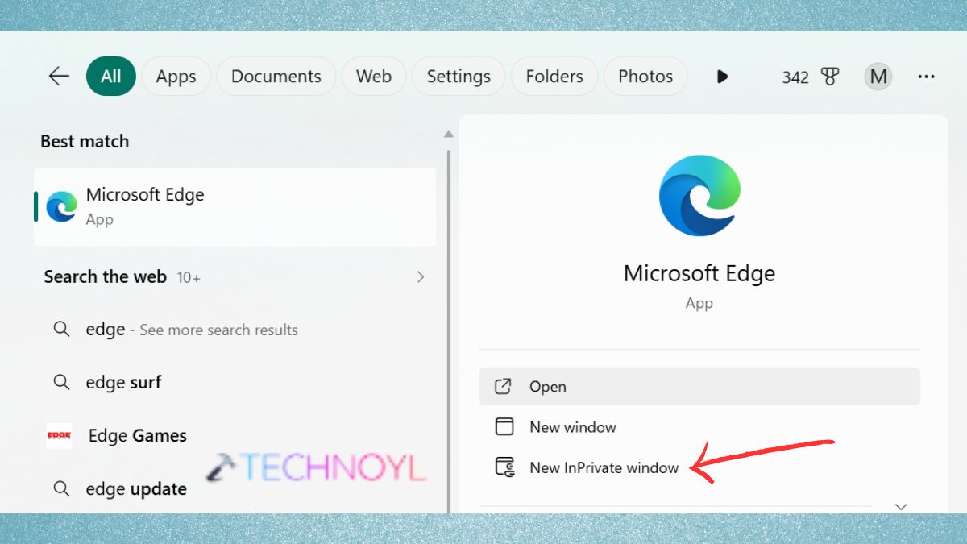The height and width of the screenshot is (544, 967).
Task: Click the search icon beside 'edge surf'
Action: (x=61, y=382)
